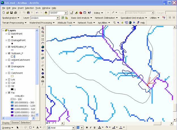Click the Full Extent globe icon
This screenshot has width=177, height=130.
[43, 47]
